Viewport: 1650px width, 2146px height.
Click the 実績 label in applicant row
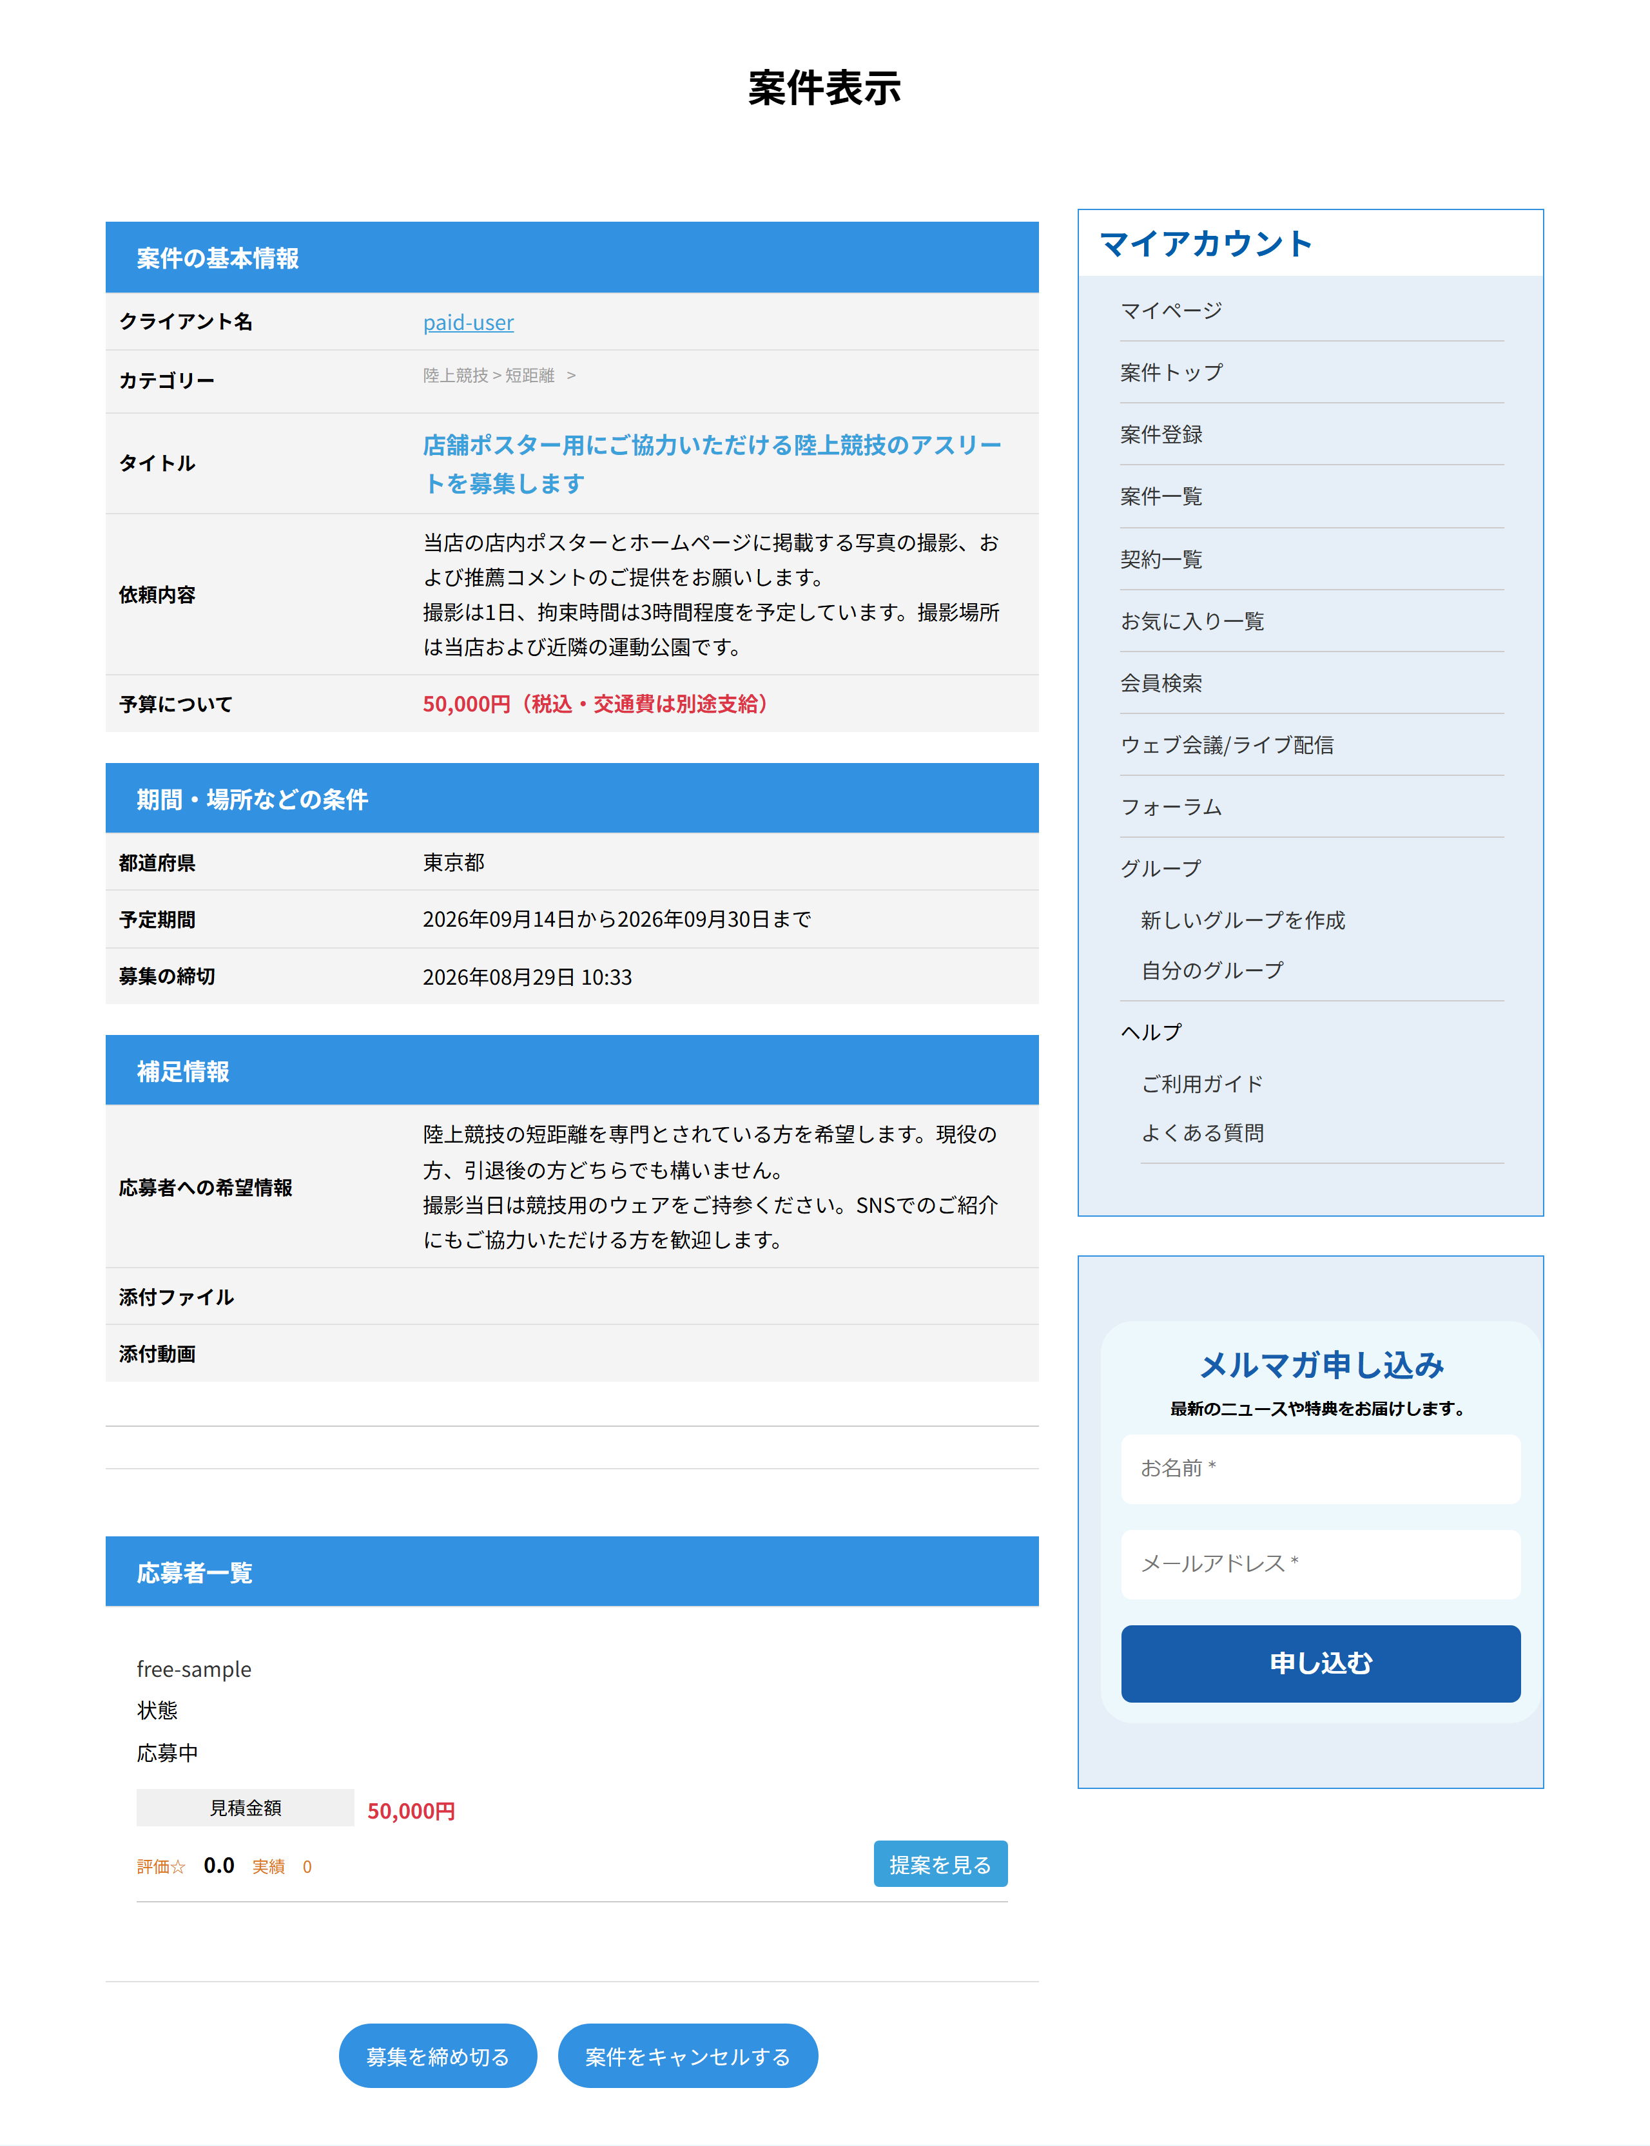coord(268,1866)
